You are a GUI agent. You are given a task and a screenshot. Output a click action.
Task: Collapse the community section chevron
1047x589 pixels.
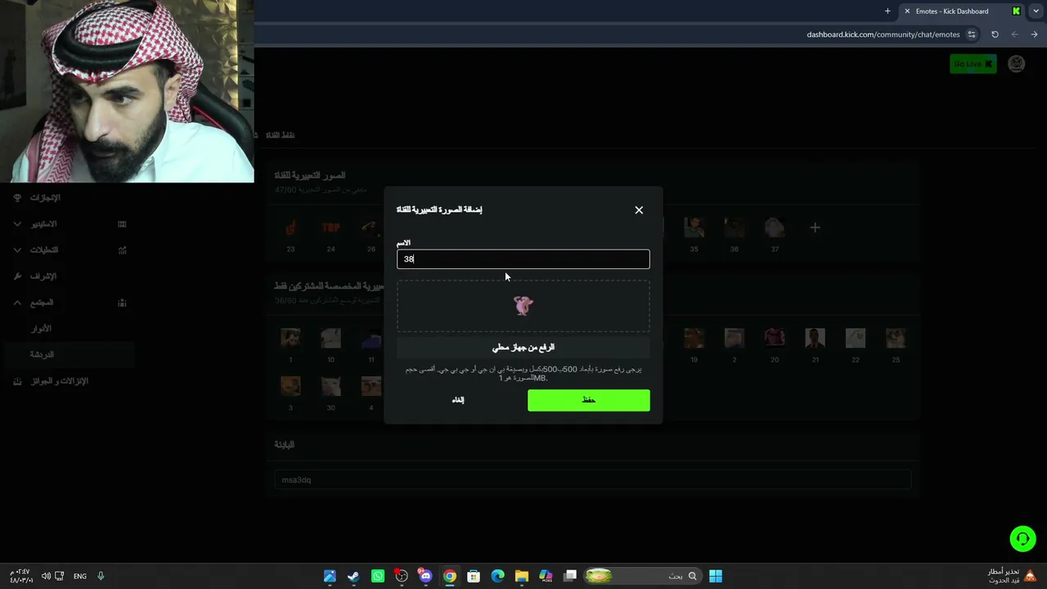[17, 303]
